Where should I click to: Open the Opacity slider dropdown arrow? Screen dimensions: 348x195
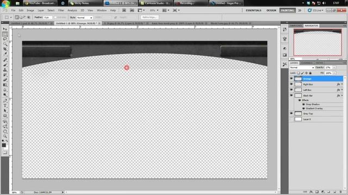334,67
